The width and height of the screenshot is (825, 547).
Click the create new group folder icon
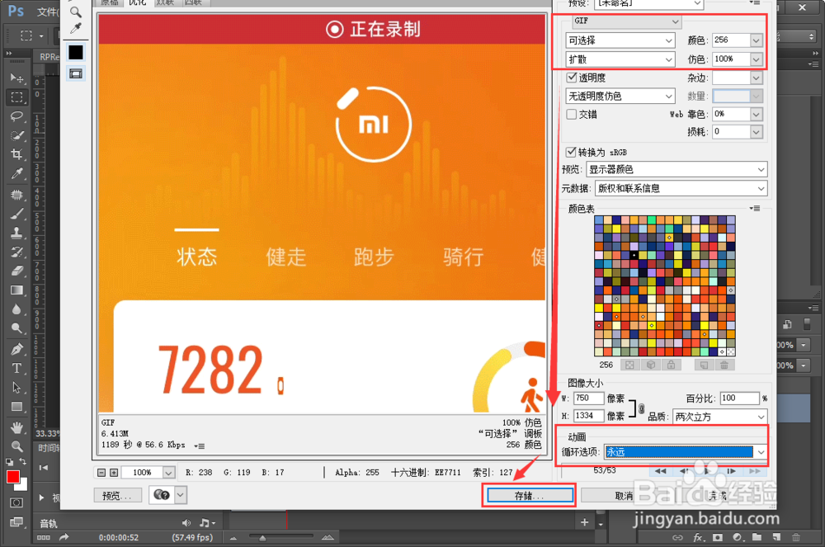coord(757,537)
